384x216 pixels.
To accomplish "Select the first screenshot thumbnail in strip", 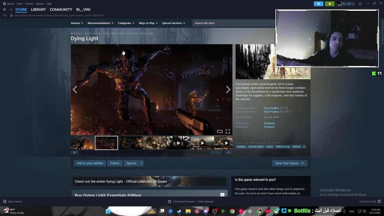I will (x=82, y=143).
